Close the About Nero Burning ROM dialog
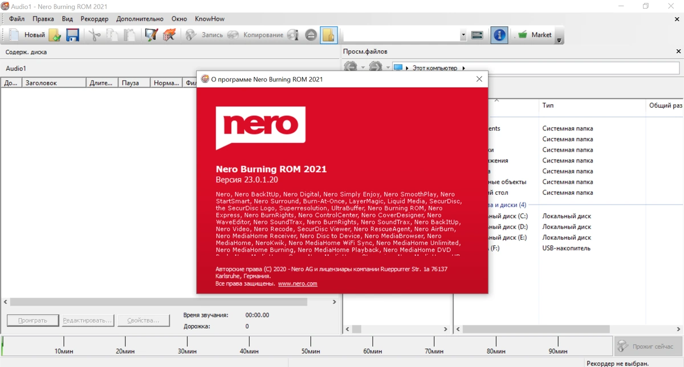Screen dimensions: 684x367 (x=479, y=79)
